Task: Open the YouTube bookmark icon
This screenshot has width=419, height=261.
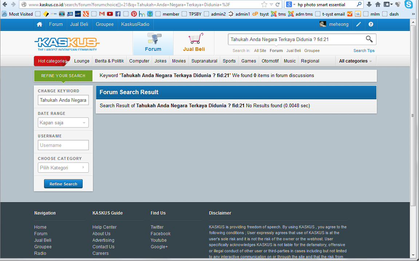Action: (x=110, y=14)
